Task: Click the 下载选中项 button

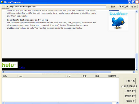Action: coord(130,91)
